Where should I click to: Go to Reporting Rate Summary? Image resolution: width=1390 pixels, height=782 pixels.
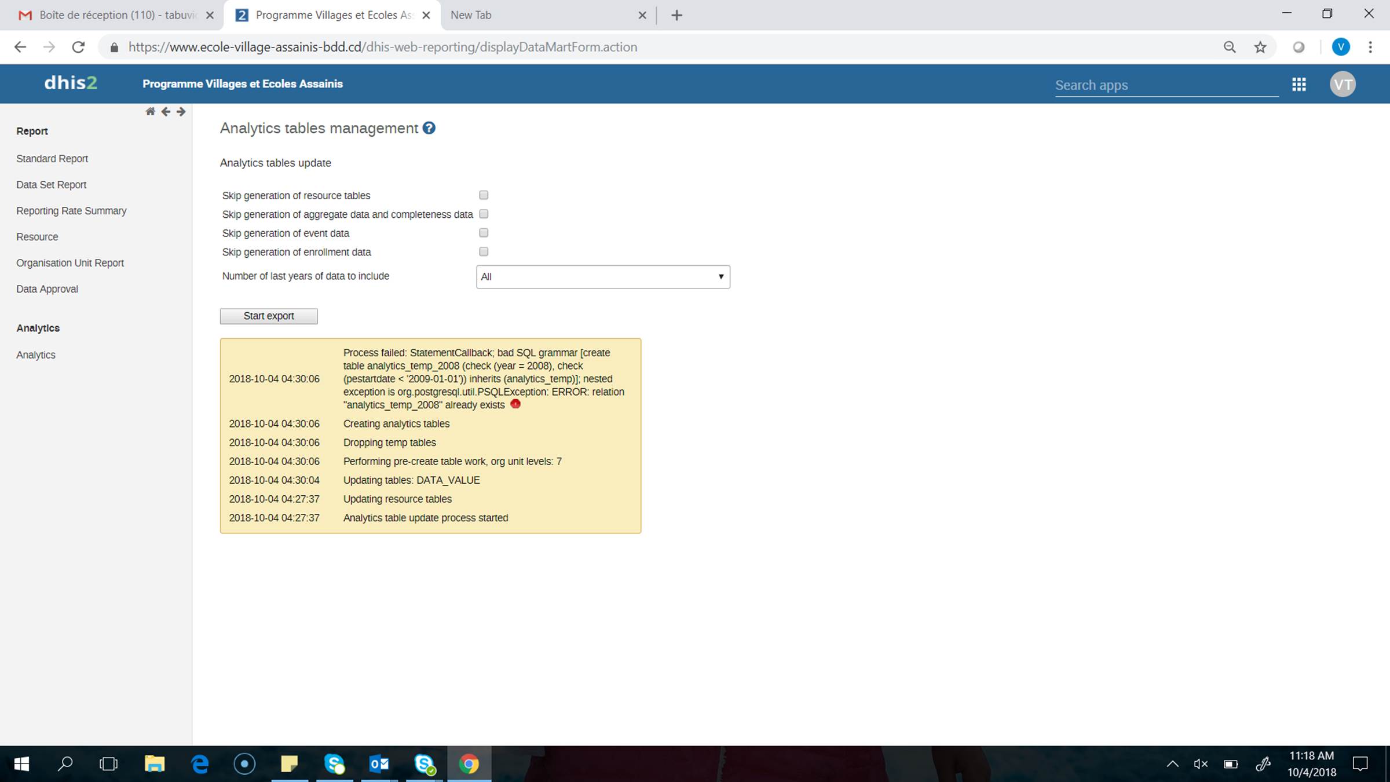71,211
